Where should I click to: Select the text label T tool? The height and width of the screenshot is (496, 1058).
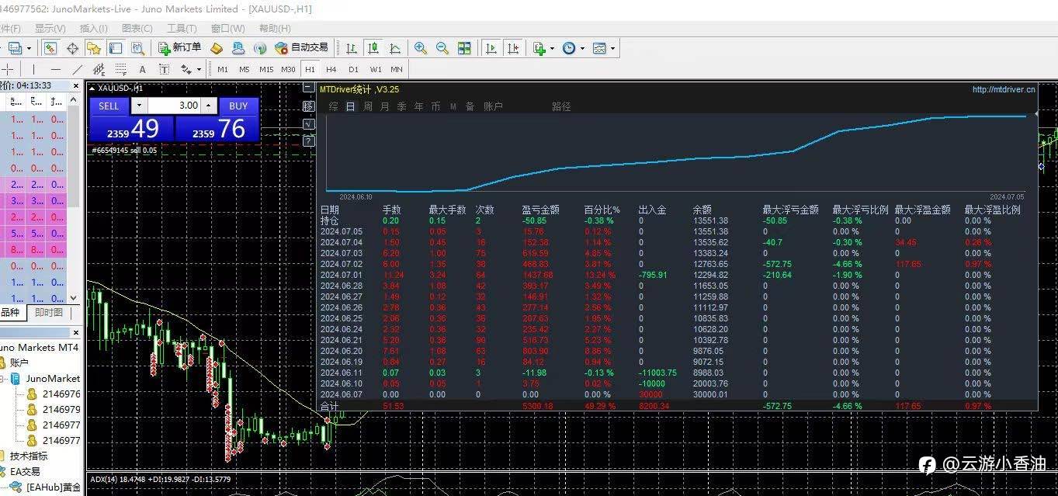coord(163,69)
